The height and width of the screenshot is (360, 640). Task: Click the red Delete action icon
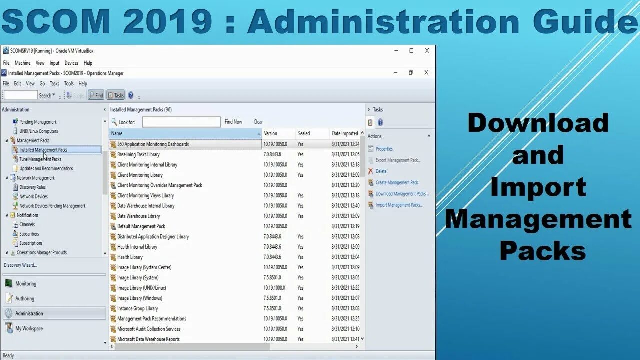click(371, 171)
